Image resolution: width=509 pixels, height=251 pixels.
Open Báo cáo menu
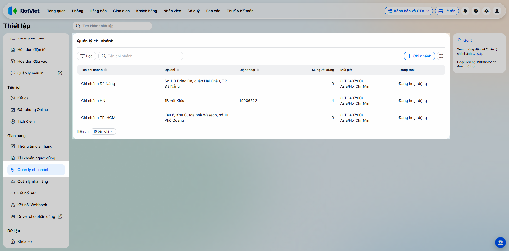(x=213, y=11)
